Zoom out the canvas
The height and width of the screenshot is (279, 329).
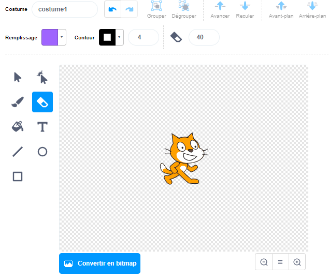coord(264,262)
